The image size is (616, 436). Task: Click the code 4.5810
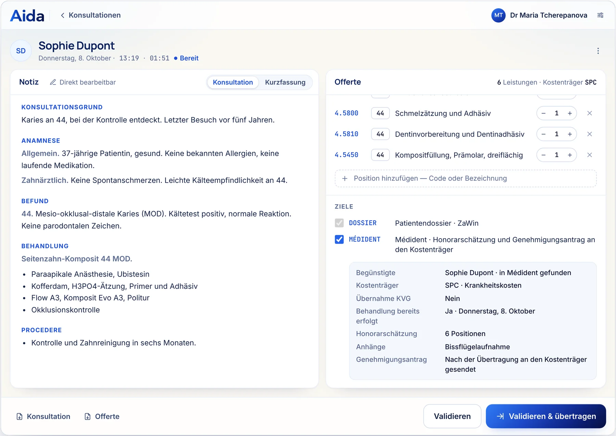346,134
